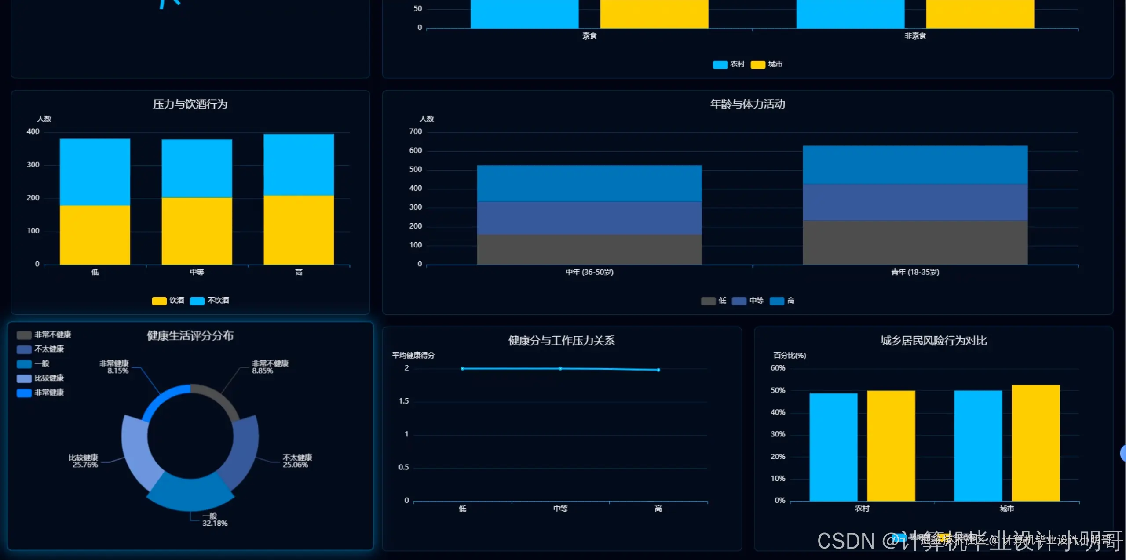This screenshot has height=560, width=1126.
Task: Click the top 高 segment of 青年 bar
Action: coord(915,164)
